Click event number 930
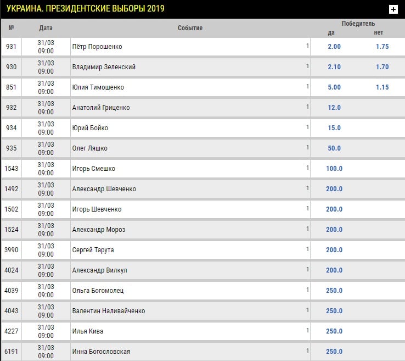Viewport: 405px width, 361px height. (11, 67)
